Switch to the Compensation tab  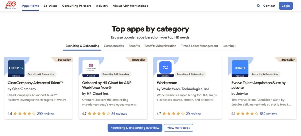click(114, 46)
